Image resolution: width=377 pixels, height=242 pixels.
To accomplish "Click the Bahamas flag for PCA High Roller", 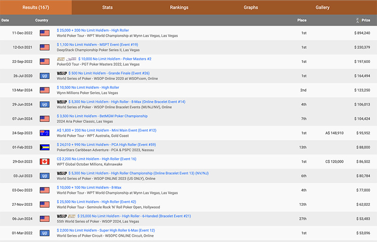I will pyautogui.click(x=45, y=147).
